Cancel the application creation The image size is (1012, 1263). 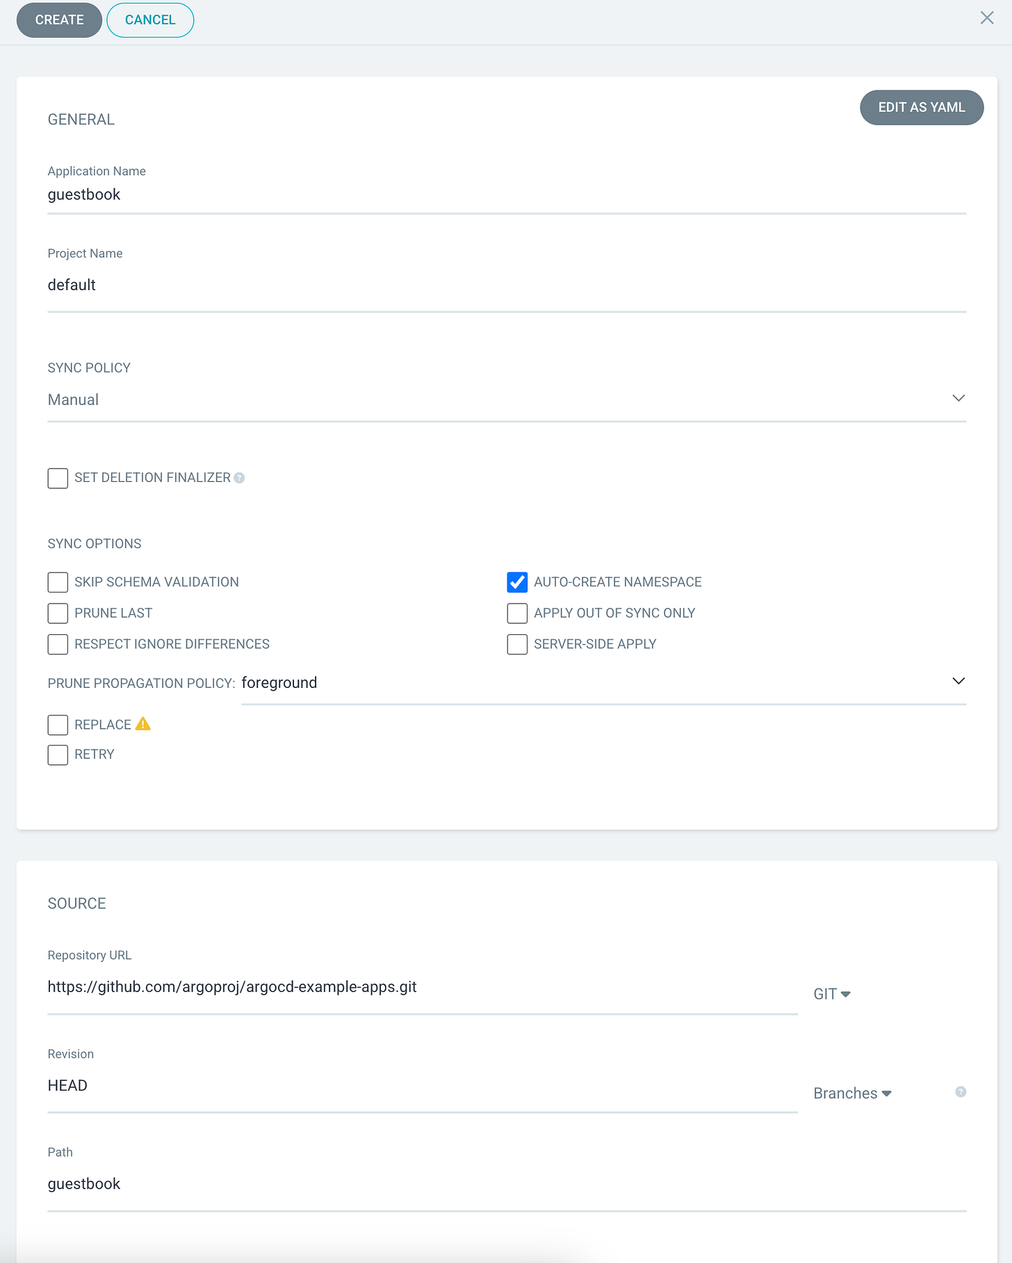pyautogui.click(x=150, y=20)
